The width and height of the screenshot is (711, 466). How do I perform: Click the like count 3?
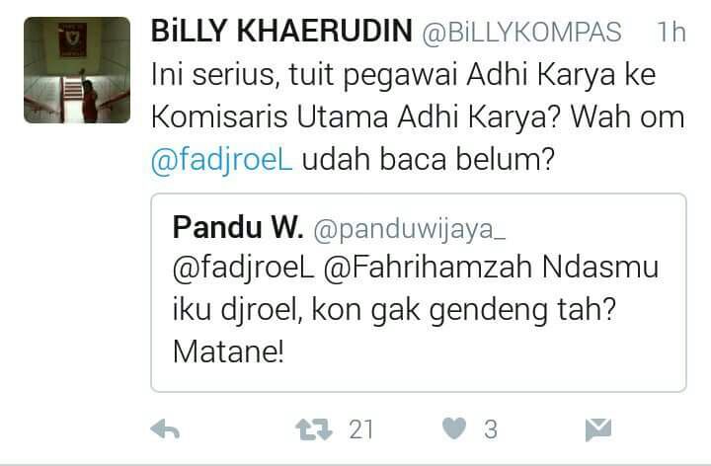[491, 429]
